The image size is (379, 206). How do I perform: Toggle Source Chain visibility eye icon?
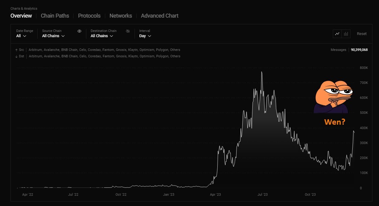click(79, 31)
